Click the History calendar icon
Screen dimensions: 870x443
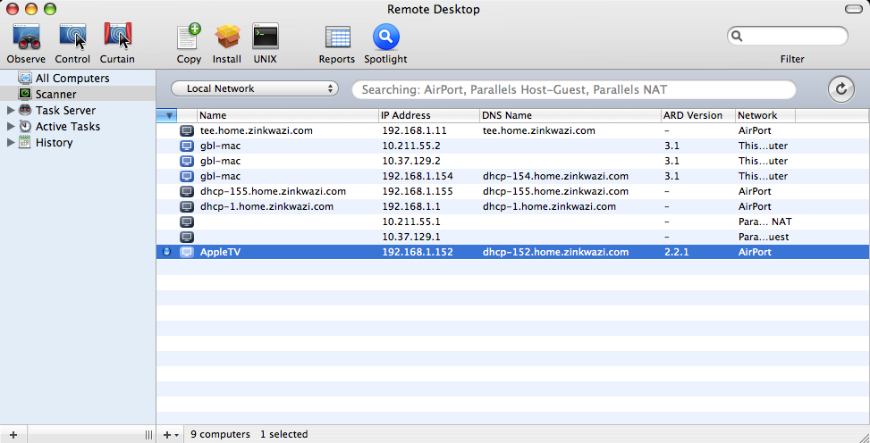[25, 143]
